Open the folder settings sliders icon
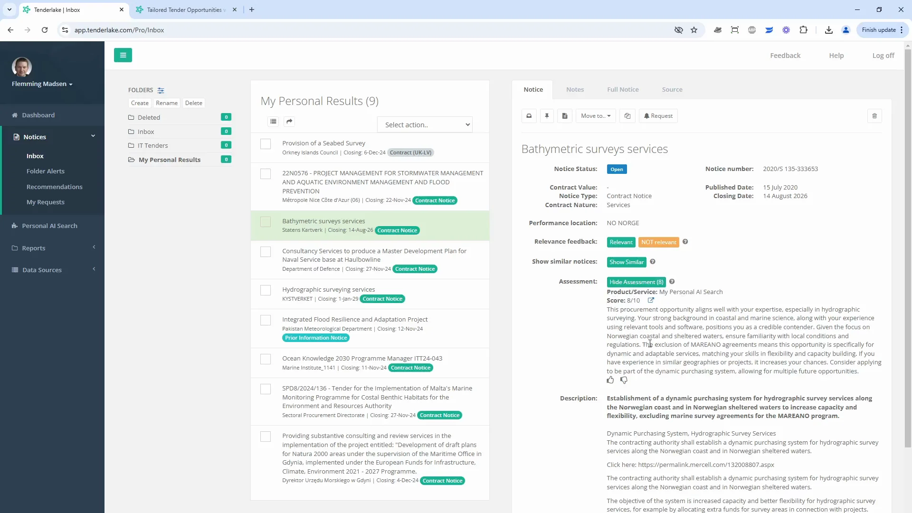Screen dimensions: 912x513 point(161,90)
